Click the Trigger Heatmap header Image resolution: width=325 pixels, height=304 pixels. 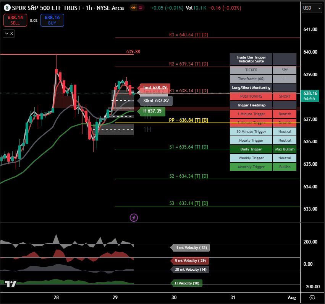point(251,105)
